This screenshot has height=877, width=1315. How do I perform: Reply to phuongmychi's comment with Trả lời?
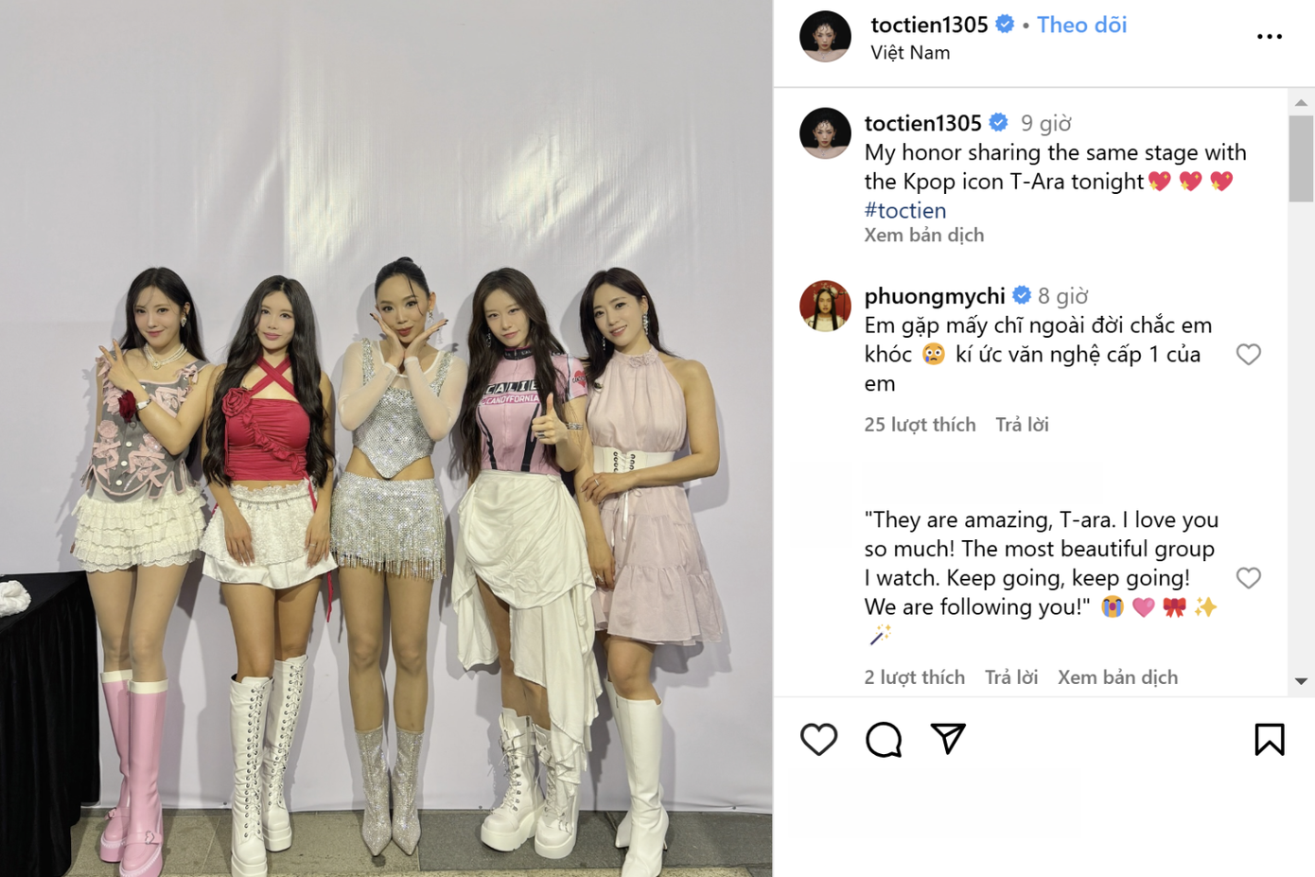1022,425
